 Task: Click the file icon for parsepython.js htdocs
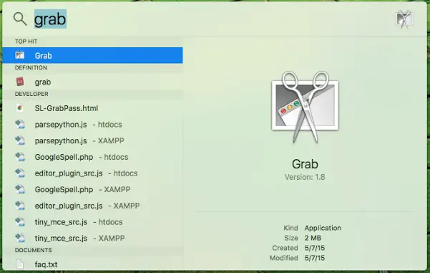20,125
